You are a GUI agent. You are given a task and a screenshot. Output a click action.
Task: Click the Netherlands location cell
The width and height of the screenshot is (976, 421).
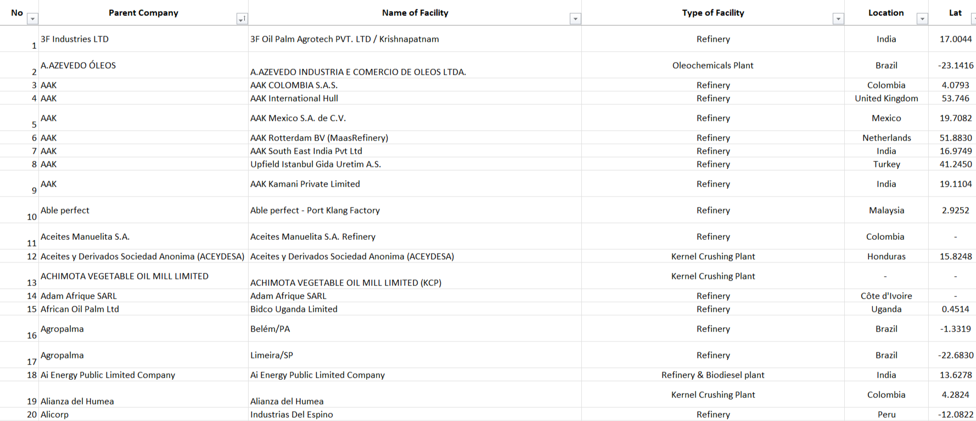click(x=887, y=138)
